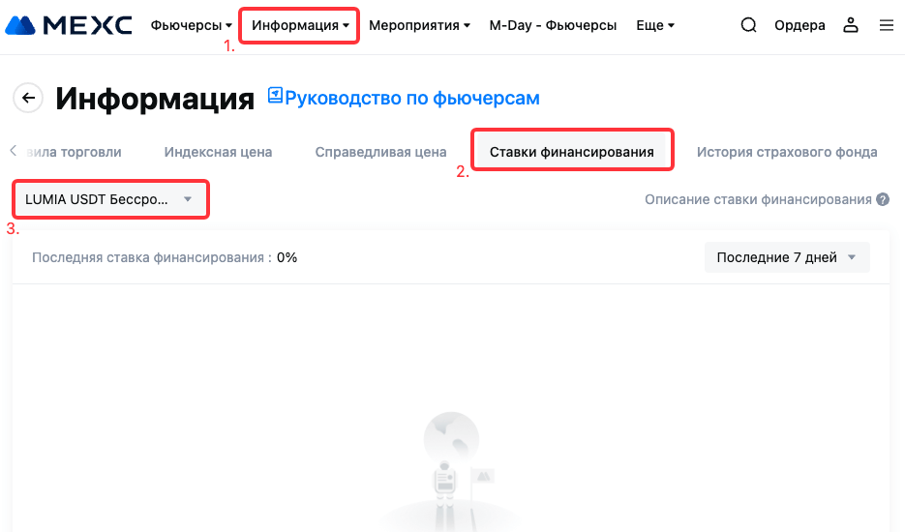Open the Ордера link
Screen dimensions: 905x532
(x=799, y=25)
